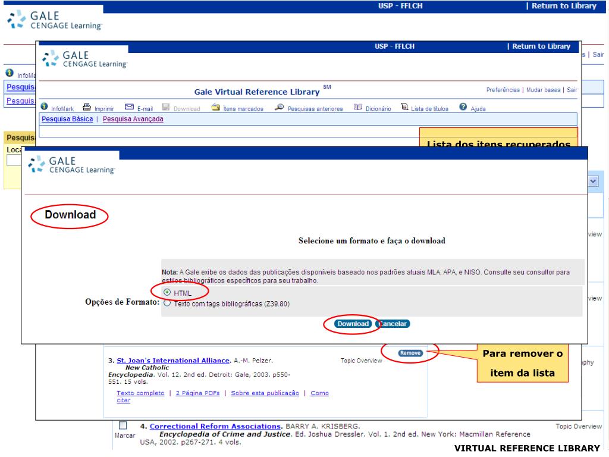The height and width of the screenshot is (457, 609).
Task: Click the Imprimir printer icon
Action: point(87,107)
